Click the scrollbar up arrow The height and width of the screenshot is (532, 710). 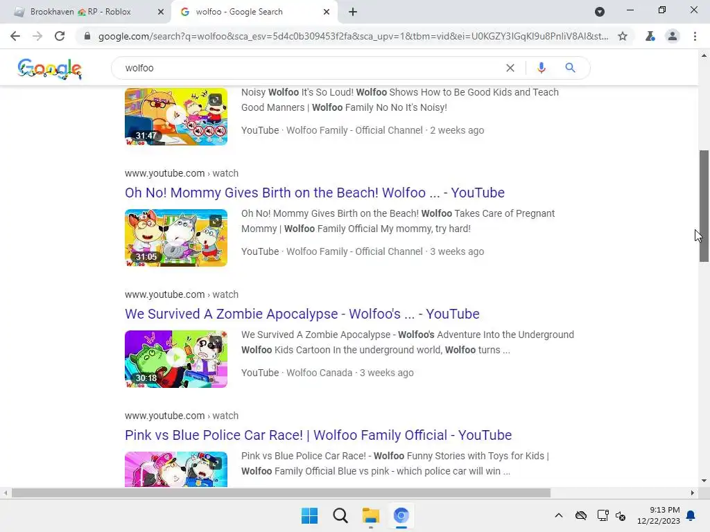point(704,55)
